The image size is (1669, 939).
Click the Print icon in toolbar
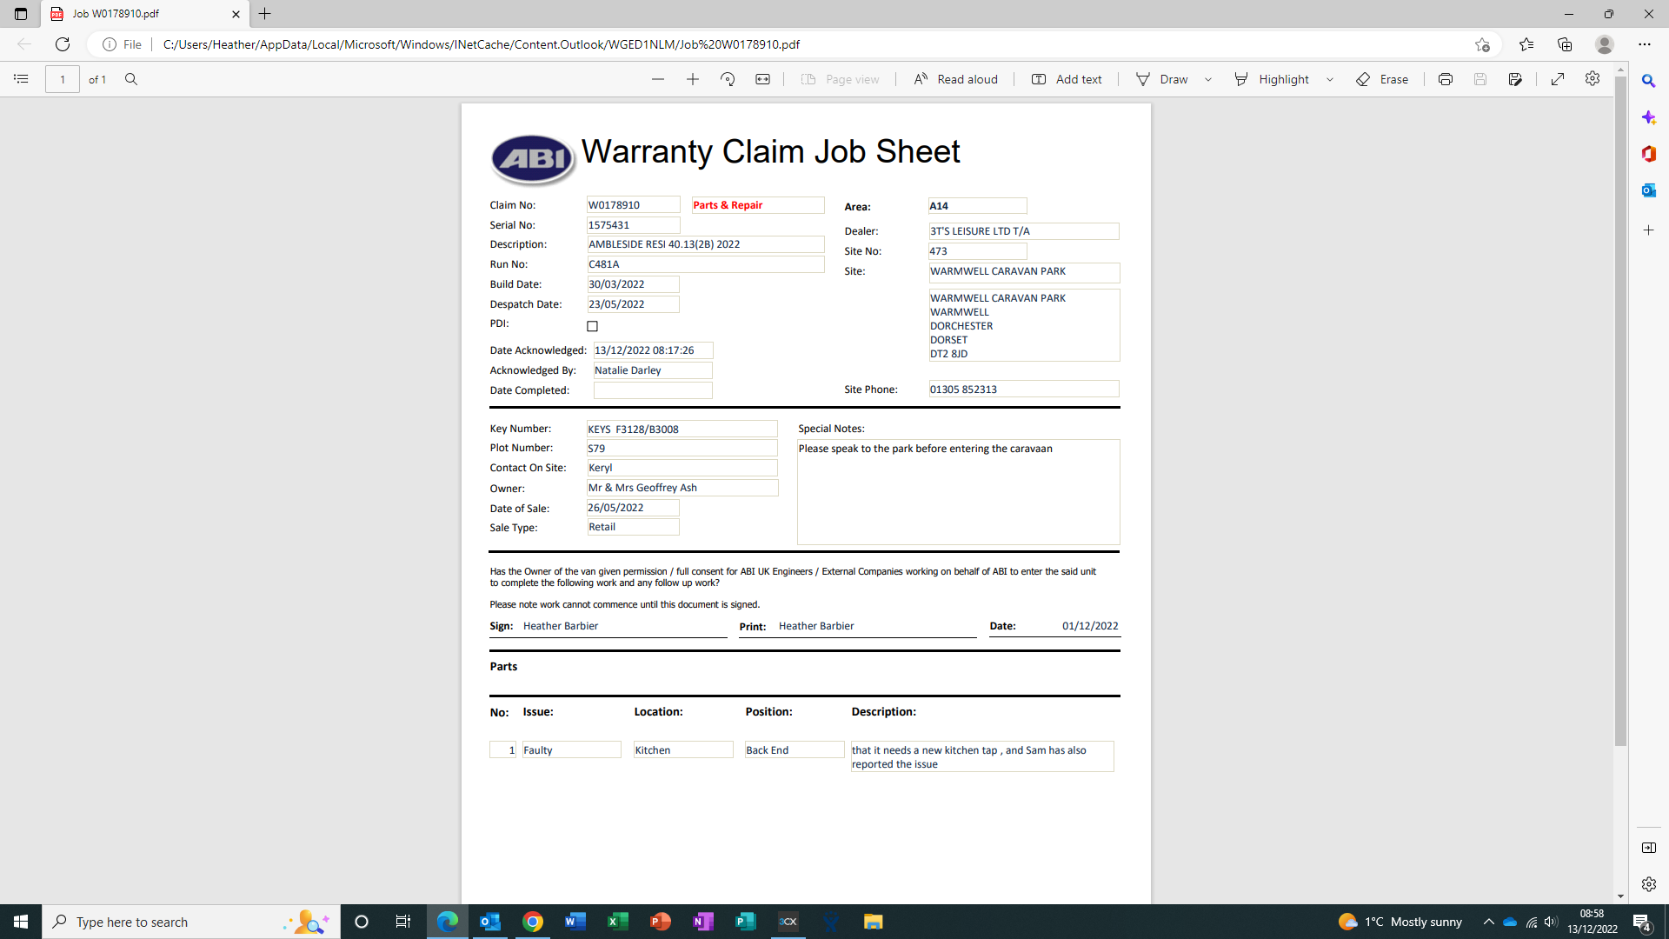click(x=1446, y=79)
